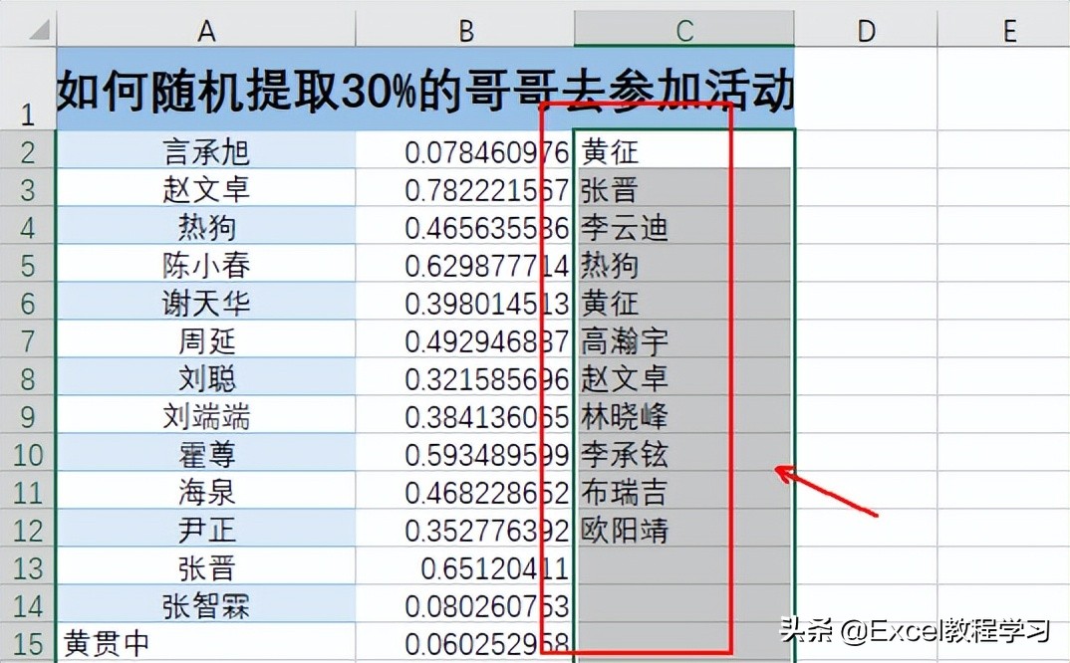Screen dimensions: 1070x663
Task: Select row 5 header
Action: (27, 265)
